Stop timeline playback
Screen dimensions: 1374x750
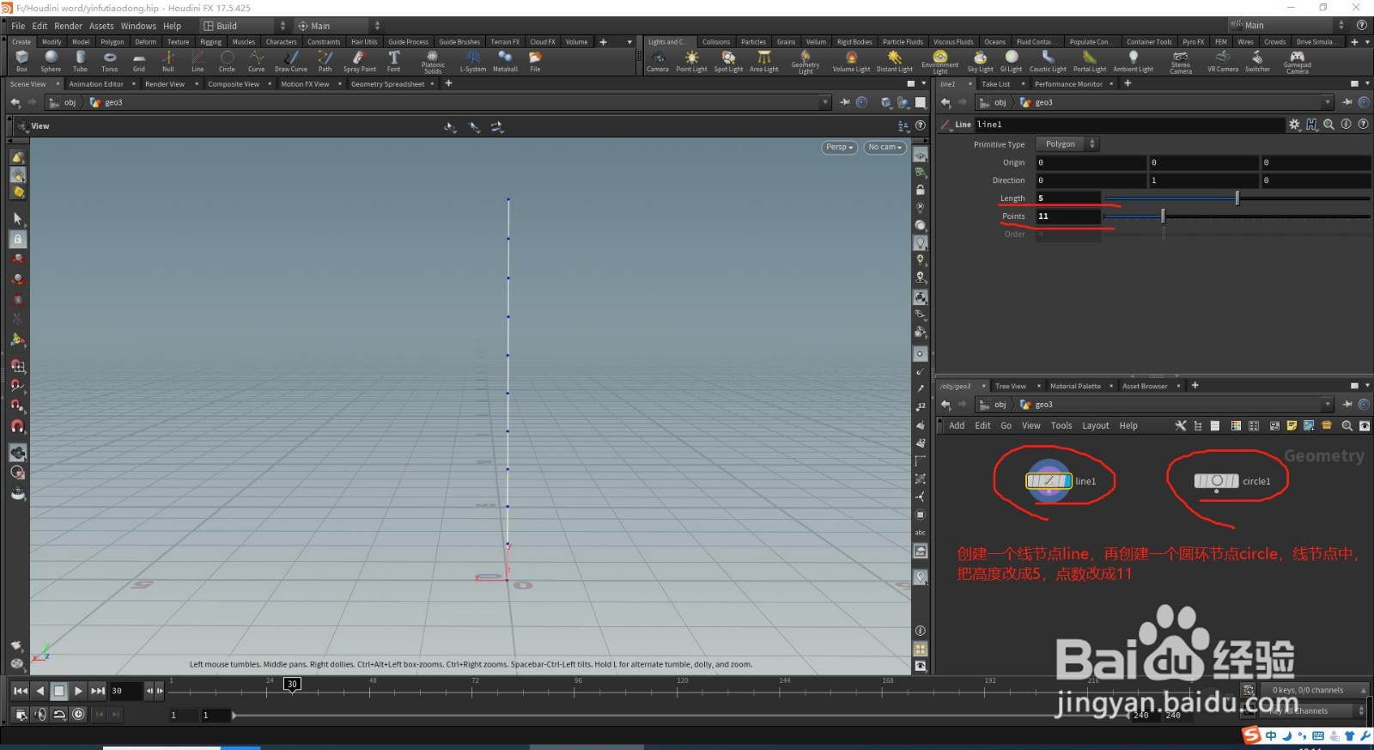[x=59, y=691]
